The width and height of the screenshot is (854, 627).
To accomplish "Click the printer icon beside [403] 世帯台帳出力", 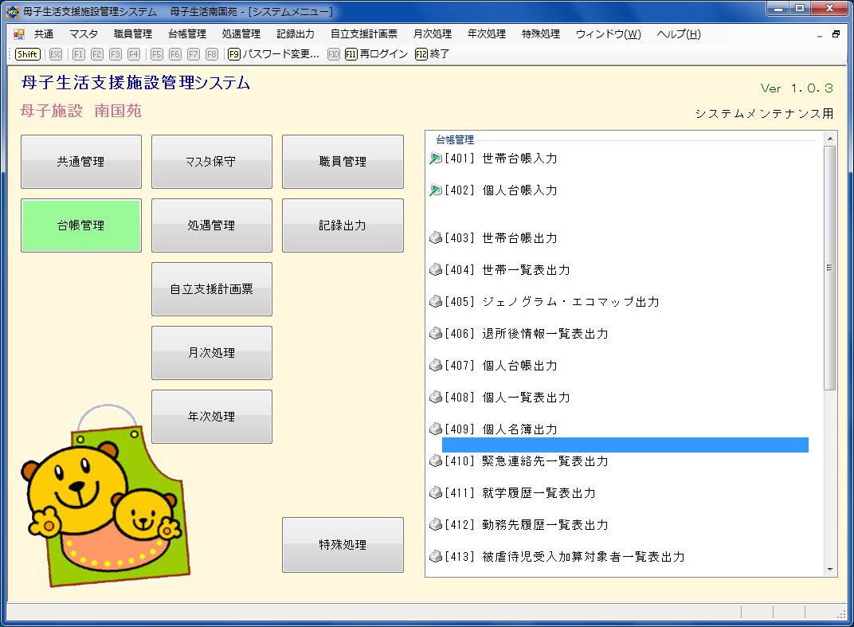I will point(435,238).
